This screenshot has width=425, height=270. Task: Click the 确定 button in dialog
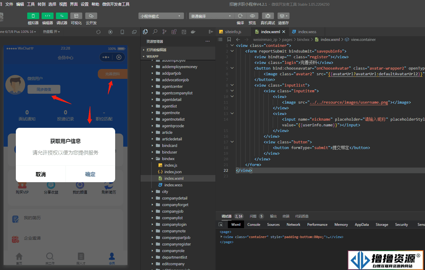[x=90, y=174]
